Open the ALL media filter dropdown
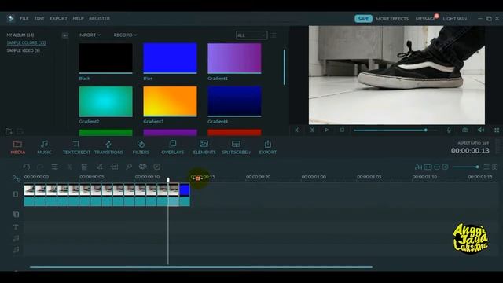Viewport: 503px width, 283px height. pyautogui.click(x=251, y=35)
